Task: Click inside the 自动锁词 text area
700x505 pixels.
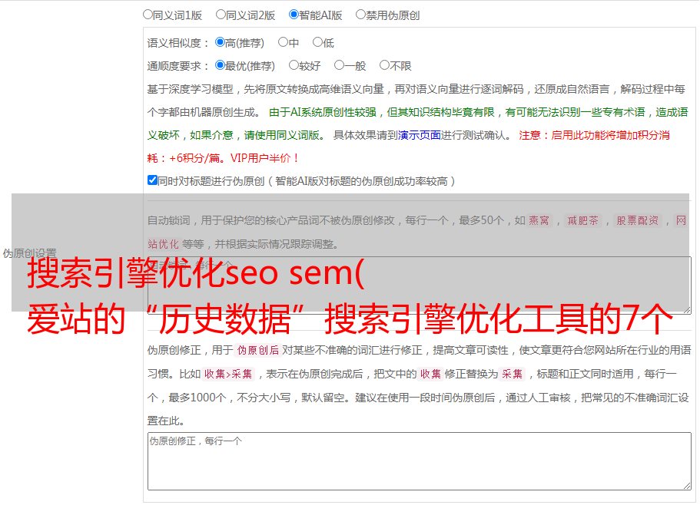Action: [420, 286]
